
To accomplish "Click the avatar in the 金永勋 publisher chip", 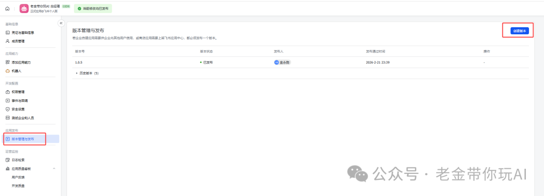I will tap(277, 62).
